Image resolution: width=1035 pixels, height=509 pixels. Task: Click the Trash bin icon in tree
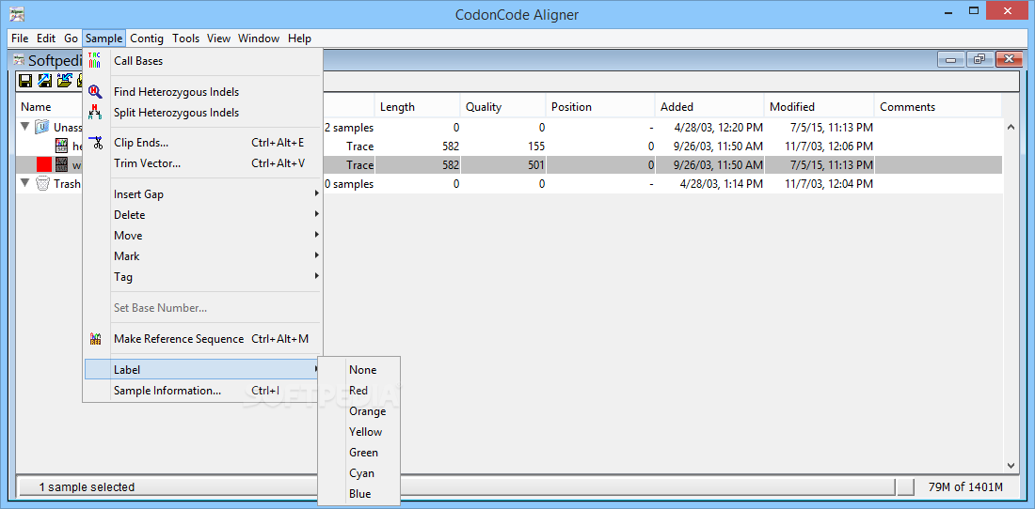[x=42, y=184]
